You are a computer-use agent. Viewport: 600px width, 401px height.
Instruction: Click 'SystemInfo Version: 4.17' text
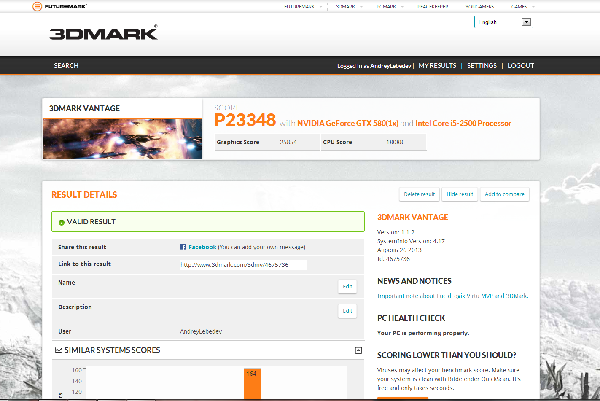tap(411, 241)
